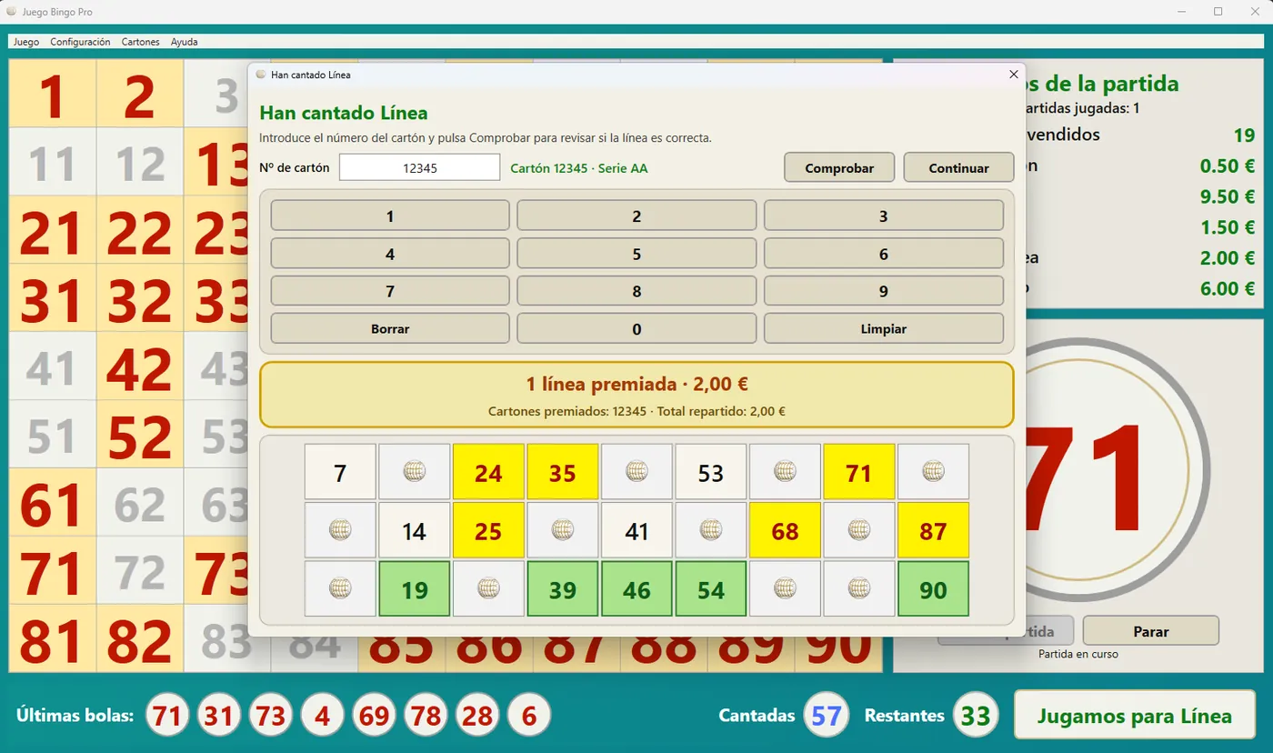Click card cell 53
Image resolution: width=1273 pixels, height=753 pixels.
coord(711,472)
